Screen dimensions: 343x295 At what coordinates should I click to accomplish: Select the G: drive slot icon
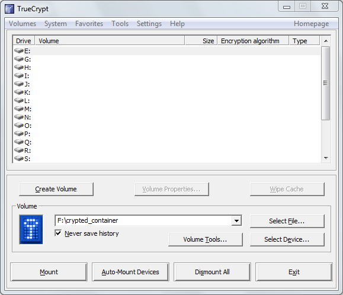19,59
